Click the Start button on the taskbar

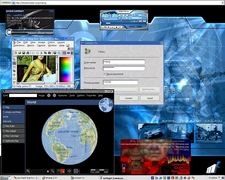pos(5,178)
